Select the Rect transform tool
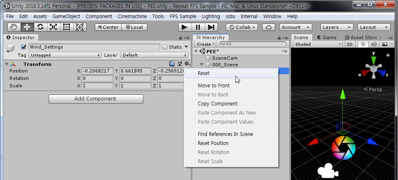The width and height of the screenshot is (398, 180). pos(66,27)
